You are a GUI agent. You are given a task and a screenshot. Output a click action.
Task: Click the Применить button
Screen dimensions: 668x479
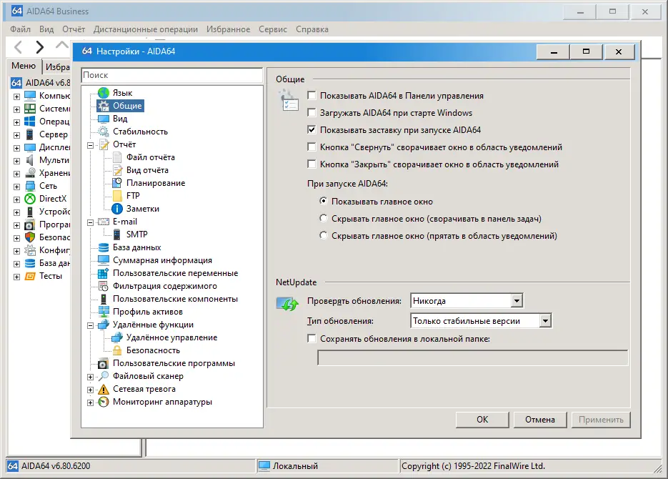pyautogui.click(x=601, y=420)
